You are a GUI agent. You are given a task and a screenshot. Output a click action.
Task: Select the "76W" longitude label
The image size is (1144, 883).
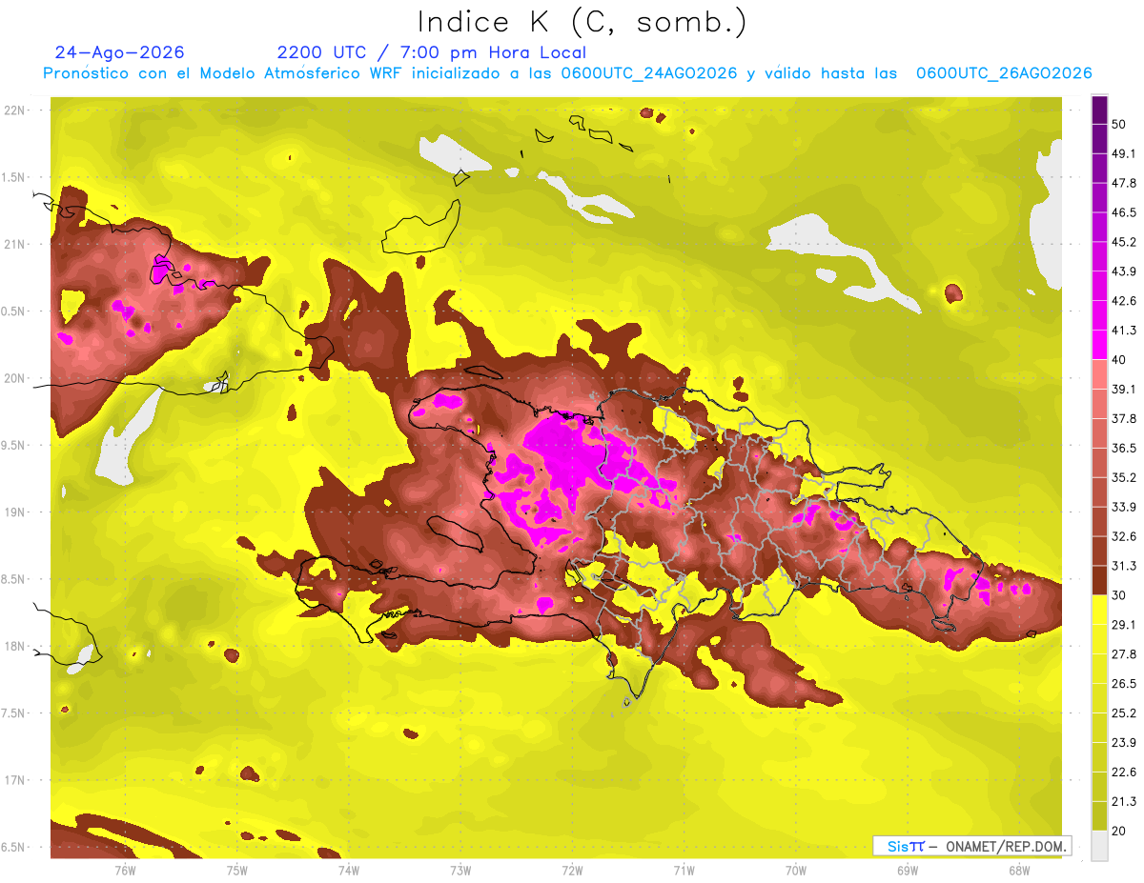click(125, 870)
